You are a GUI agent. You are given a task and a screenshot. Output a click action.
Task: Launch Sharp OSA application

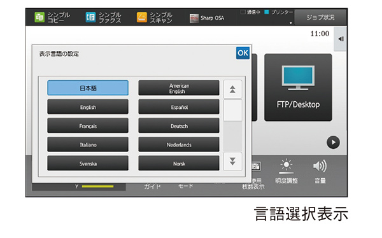[x=207, y=18]
